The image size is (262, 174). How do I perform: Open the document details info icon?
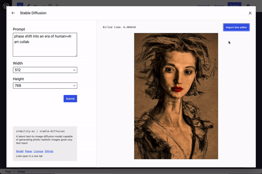point(50,6)
